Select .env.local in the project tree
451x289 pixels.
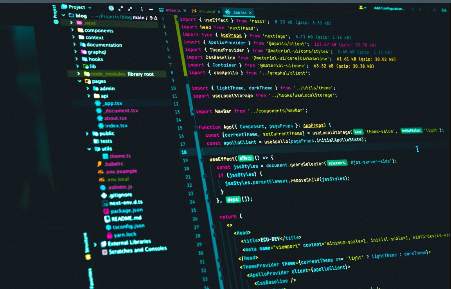(118, 179)
